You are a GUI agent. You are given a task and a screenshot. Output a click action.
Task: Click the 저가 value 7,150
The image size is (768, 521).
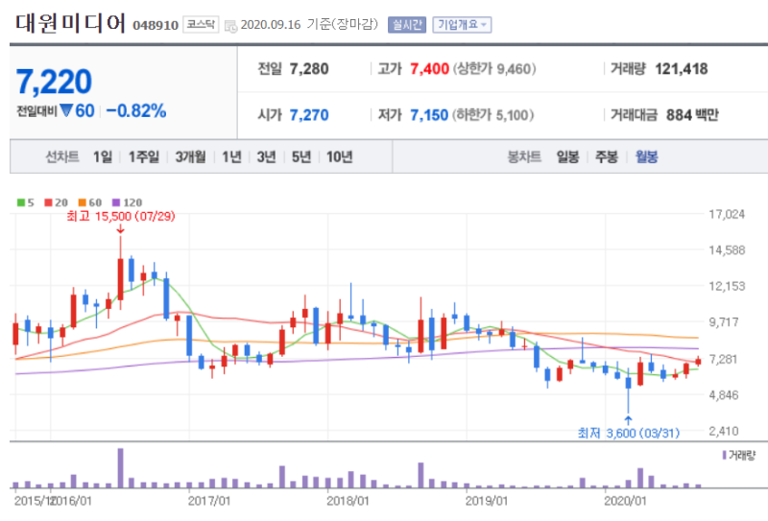click(429, 115)
